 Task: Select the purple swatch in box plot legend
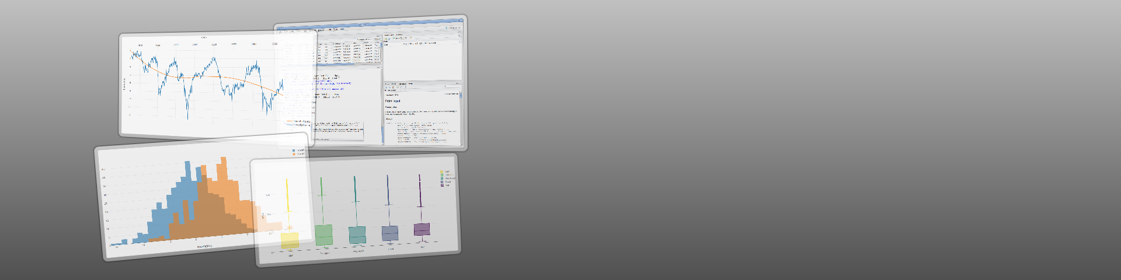[442, 185]
